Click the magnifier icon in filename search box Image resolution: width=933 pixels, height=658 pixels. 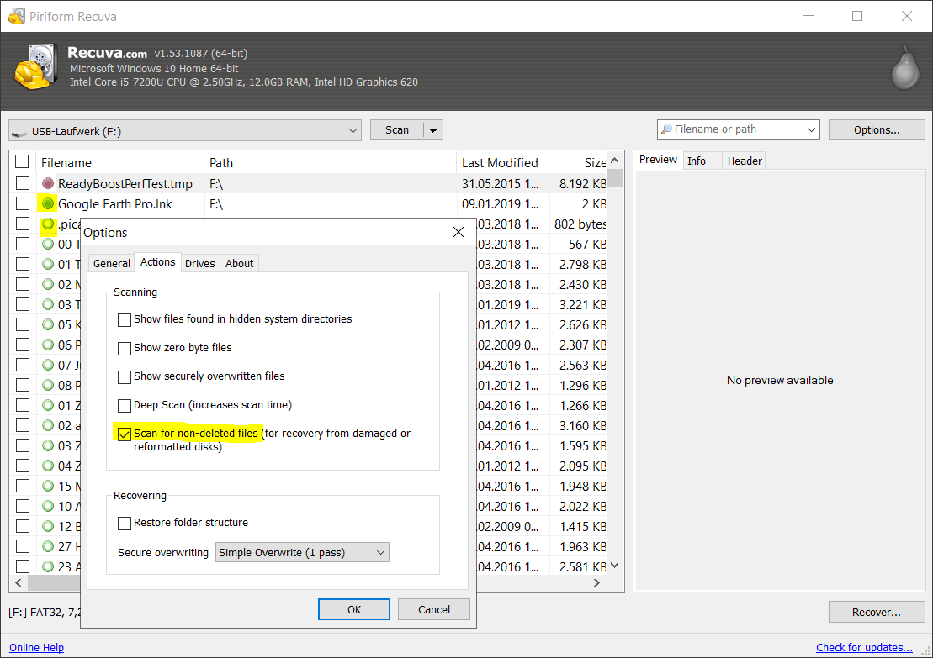[666, 129]
